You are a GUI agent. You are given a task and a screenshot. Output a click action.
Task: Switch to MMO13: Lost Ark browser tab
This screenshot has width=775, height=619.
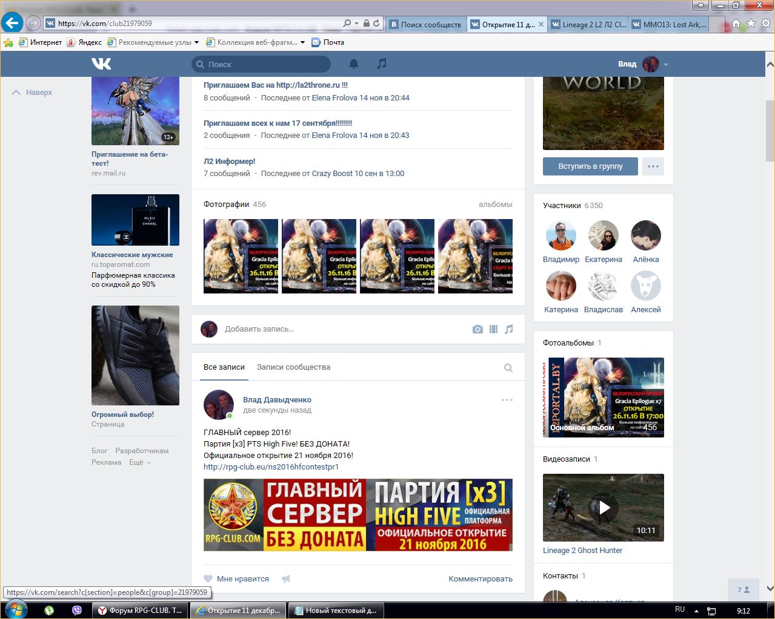point(669,24)
